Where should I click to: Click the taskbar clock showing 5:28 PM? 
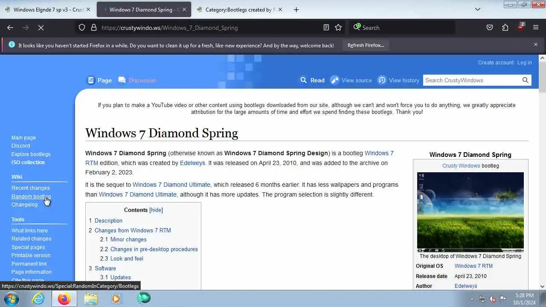click(524, 299)
